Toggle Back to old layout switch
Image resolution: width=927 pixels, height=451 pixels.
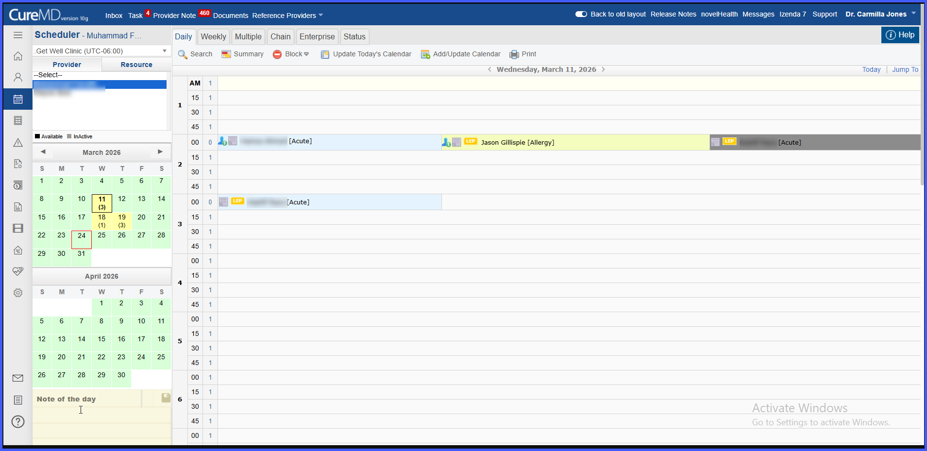point(581,14)
